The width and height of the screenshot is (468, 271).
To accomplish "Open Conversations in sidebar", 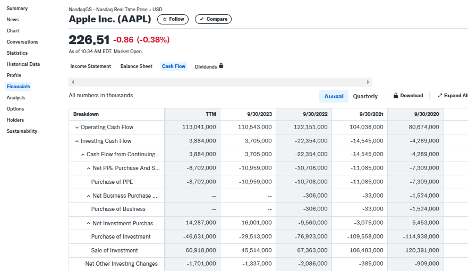I will point(22,42).
